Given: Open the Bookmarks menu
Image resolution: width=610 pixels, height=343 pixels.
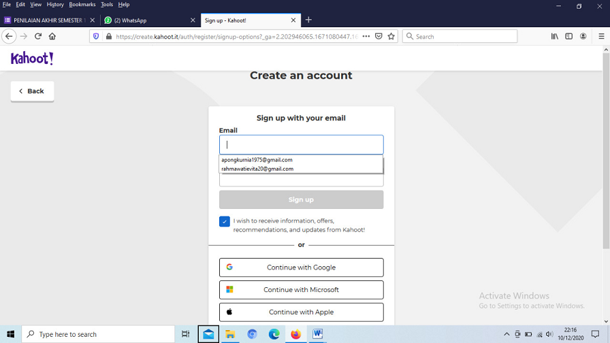Looking at the screenshot, I should click(x=82, y=5).
